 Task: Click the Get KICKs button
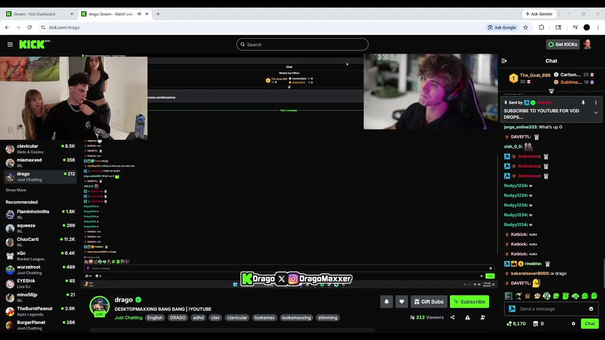pyautogui.click(x=562, y=44)
